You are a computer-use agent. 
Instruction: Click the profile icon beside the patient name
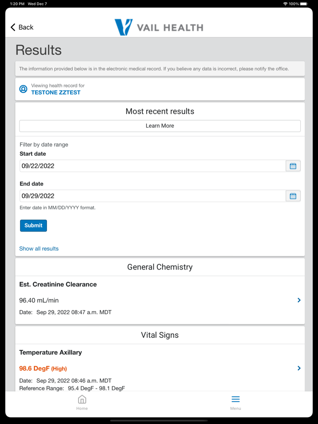click(x=23, y=89)
